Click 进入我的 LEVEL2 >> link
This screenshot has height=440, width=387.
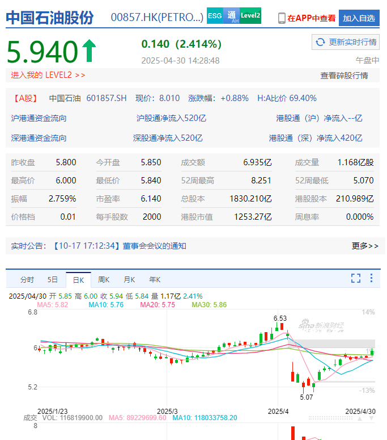pyautogui.click(x=48, y=75)
